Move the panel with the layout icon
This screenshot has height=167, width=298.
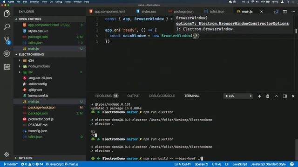(x=284, y=96)
